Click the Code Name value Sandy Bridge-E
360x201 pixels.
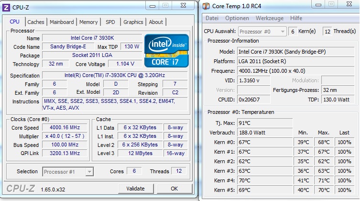click(68, 46)
